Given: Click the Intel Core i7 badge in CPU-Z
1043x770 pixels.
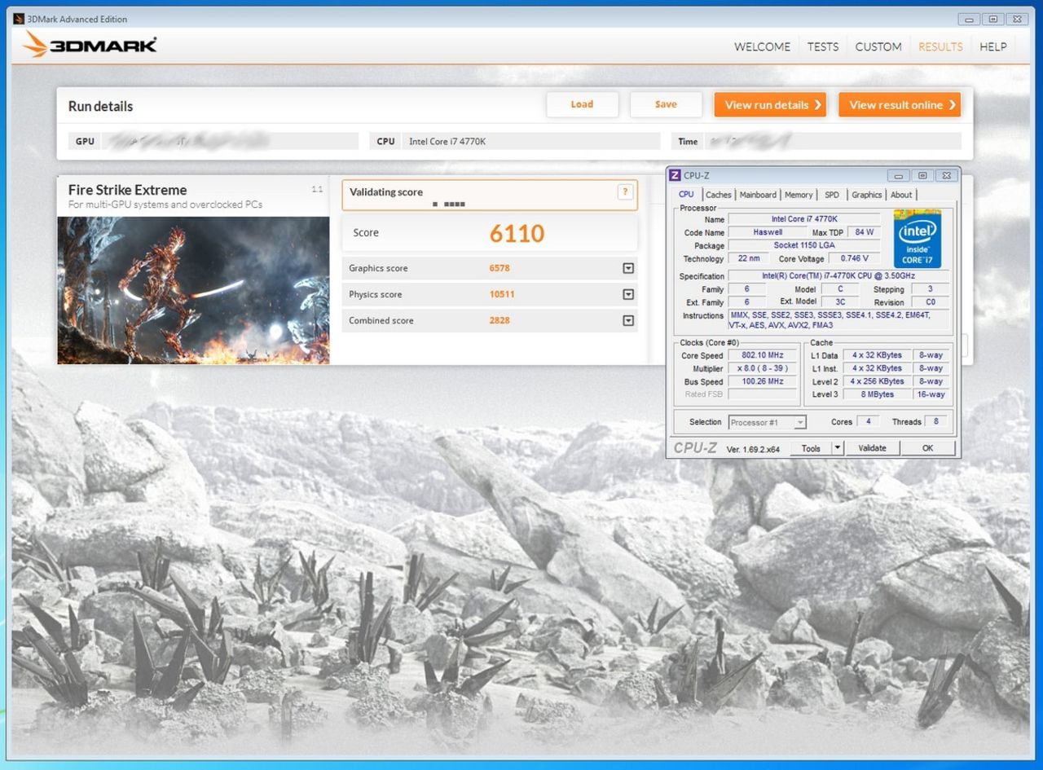Looking at the screenshot, I should (918, 239).
